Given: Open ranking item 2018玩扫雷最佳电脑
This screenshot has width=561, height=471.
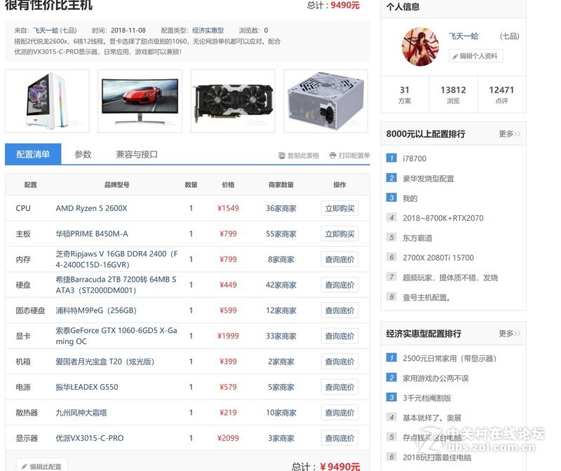Looking at the screenshot, I should pyautogui.click(x=437, y=458).
